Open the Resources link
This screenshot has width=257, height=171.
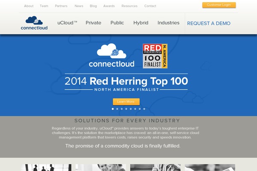[129, 6]
